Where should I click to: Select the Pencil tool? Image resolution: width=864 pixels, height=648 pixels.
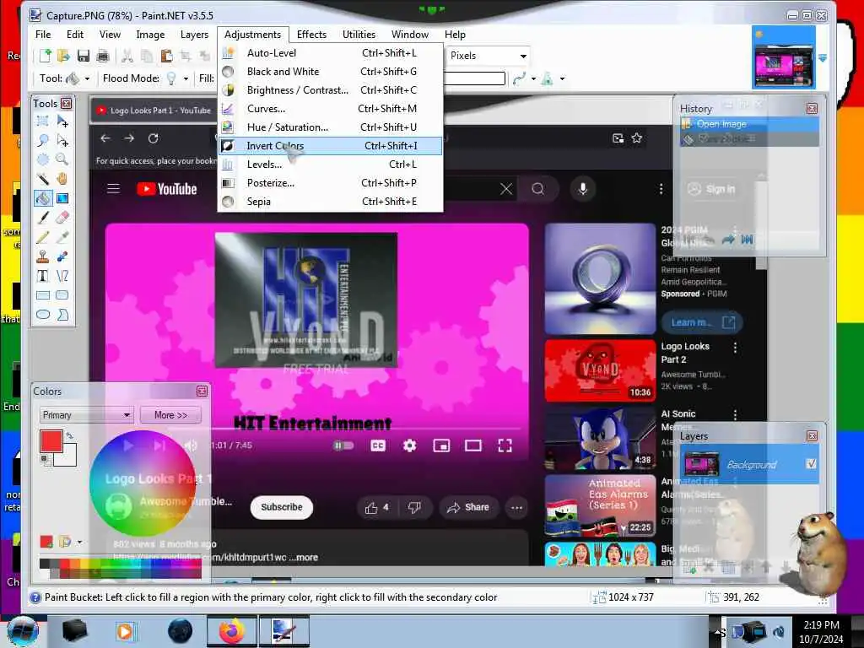(x=42, y=237)
